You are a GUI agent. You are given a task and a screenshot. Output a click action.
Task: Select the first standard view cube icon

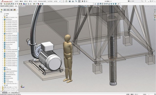click(98, 4)
